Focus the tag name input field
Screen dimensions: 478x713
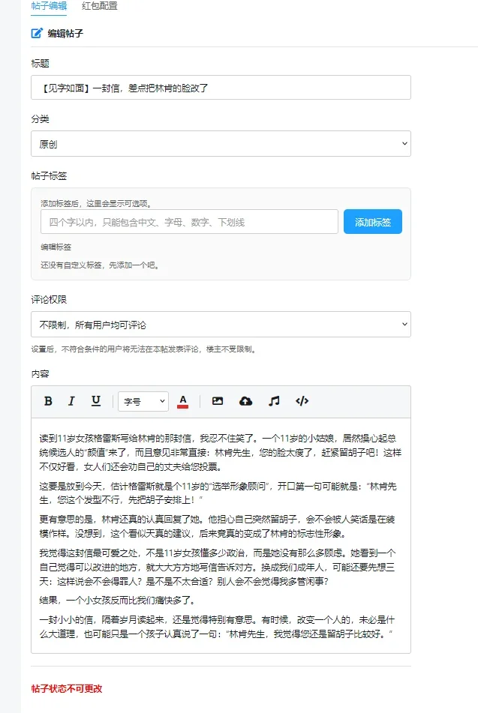point(189,222)
